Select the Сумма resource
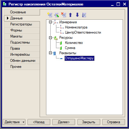The image size is (129, 129). tap(70, 48)
